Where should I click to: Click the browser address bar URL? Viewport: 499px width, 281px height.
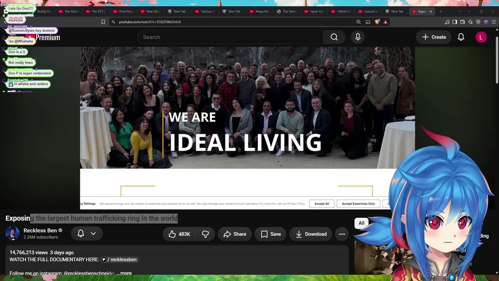click(150, 22)
